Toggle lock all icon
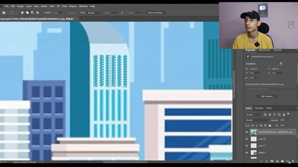Screen dimensions: 298x167 tap(270, 126)
